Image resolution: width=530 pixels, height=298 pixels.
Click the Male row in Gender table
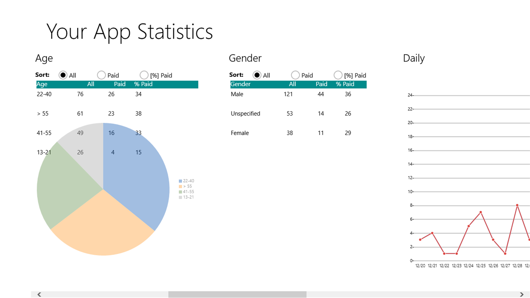click(x=237, y=94)
